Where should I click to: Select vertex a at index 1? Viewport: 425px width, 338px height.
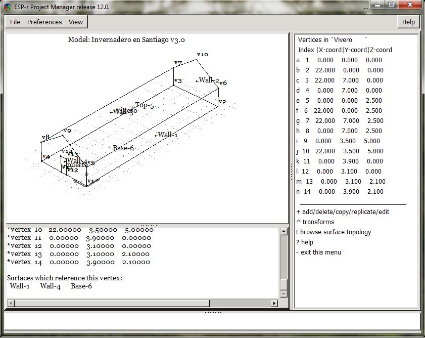pyautogui.click(x=339, y=60)
